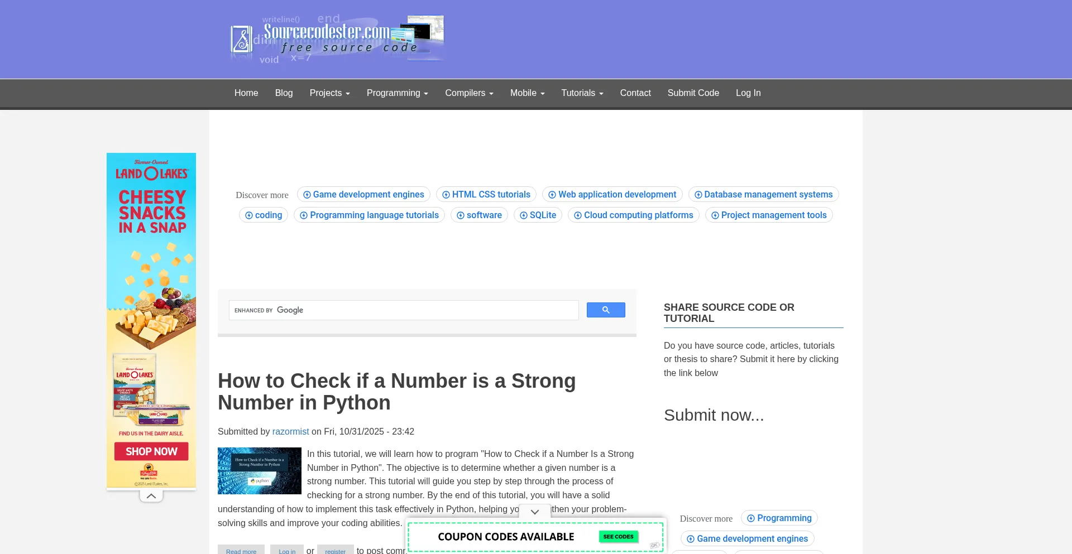Open the Python tutorial thumbnail image
Image resolution: width=1072 pixels, height=554 pixels.
click(260, 471)
